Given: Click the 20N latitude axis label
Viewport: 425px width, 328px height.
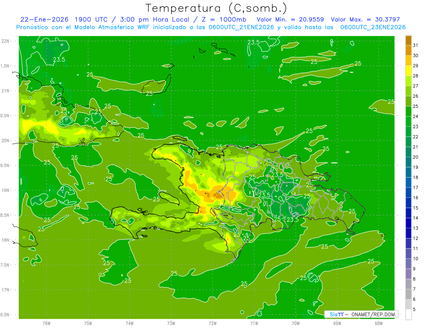Looking at the screenshot, I should pos(6,140).
